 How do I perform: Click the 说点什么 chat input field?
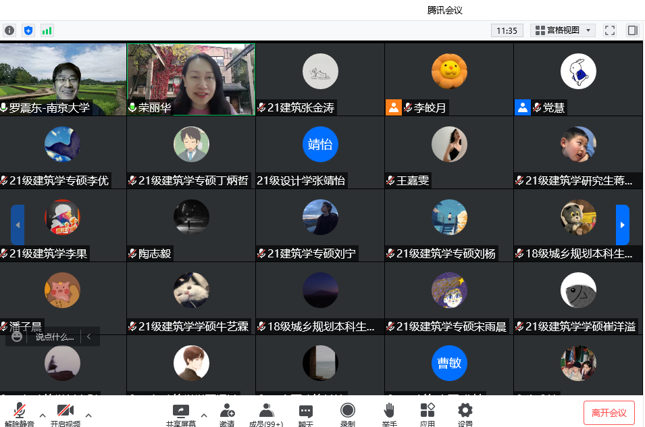54,336
